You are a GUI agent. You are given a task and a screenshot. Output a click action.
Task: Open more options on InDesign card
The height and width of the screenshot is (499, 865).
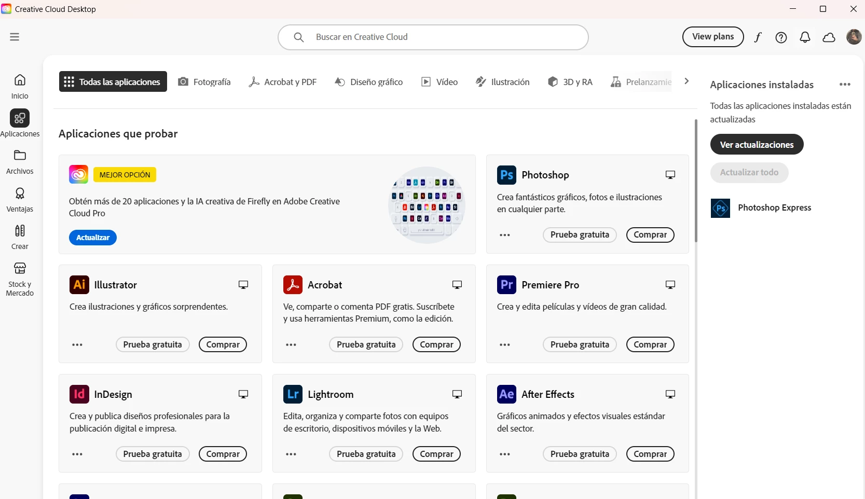[x=77, y=454]
